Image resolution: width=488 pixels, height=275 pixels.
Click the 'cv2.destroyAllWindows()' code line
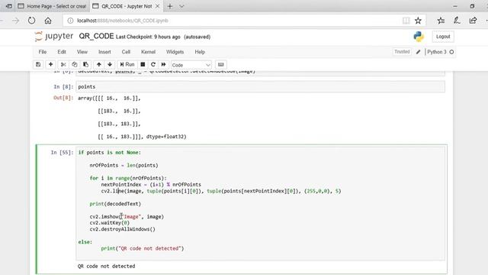coord(122,229)
